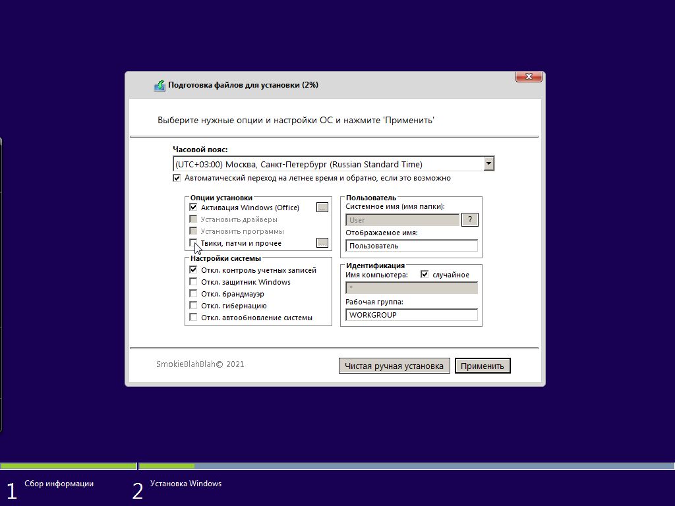Click the installer icon in title bar
The height and width of the screenshot is (506, 675).
coord(160,86)
